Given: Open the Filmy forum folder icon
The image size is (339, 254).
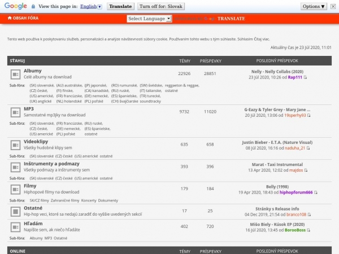Looking at the screenshot, I should point(15,190).
